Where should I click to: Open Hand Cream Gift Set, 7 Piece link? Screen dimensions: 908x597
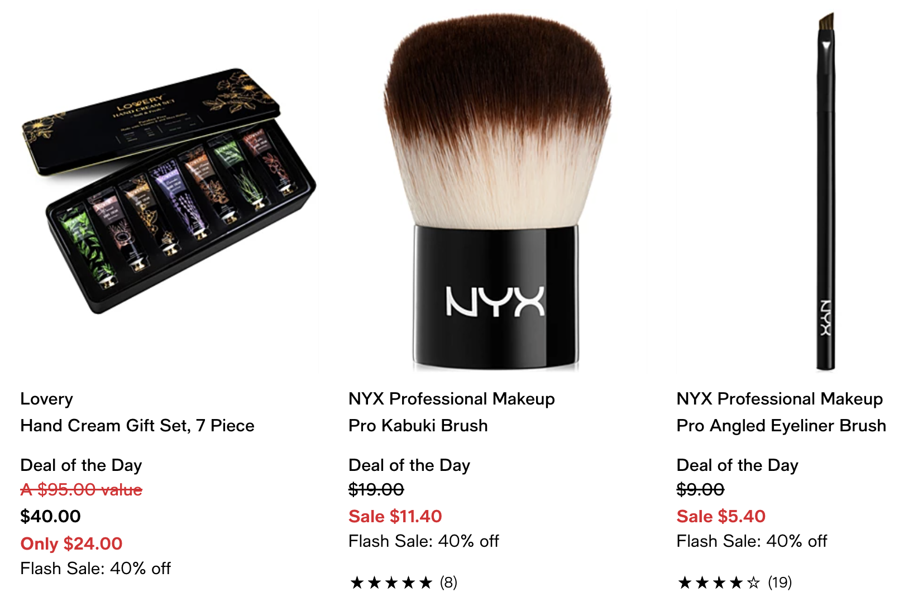coord(137,426)
